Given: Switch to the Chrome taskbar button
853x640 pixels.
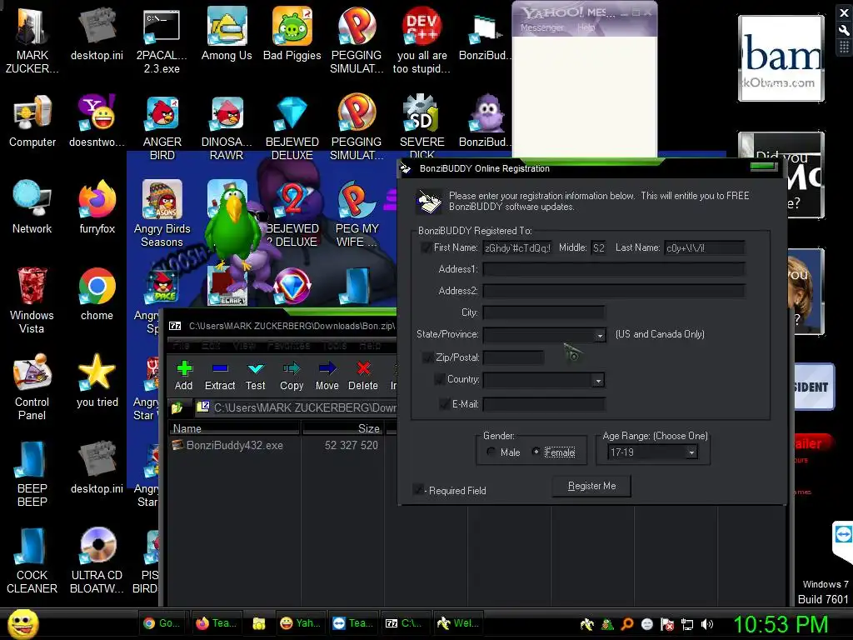Looking at the screenshot, I should click(162, 623).
